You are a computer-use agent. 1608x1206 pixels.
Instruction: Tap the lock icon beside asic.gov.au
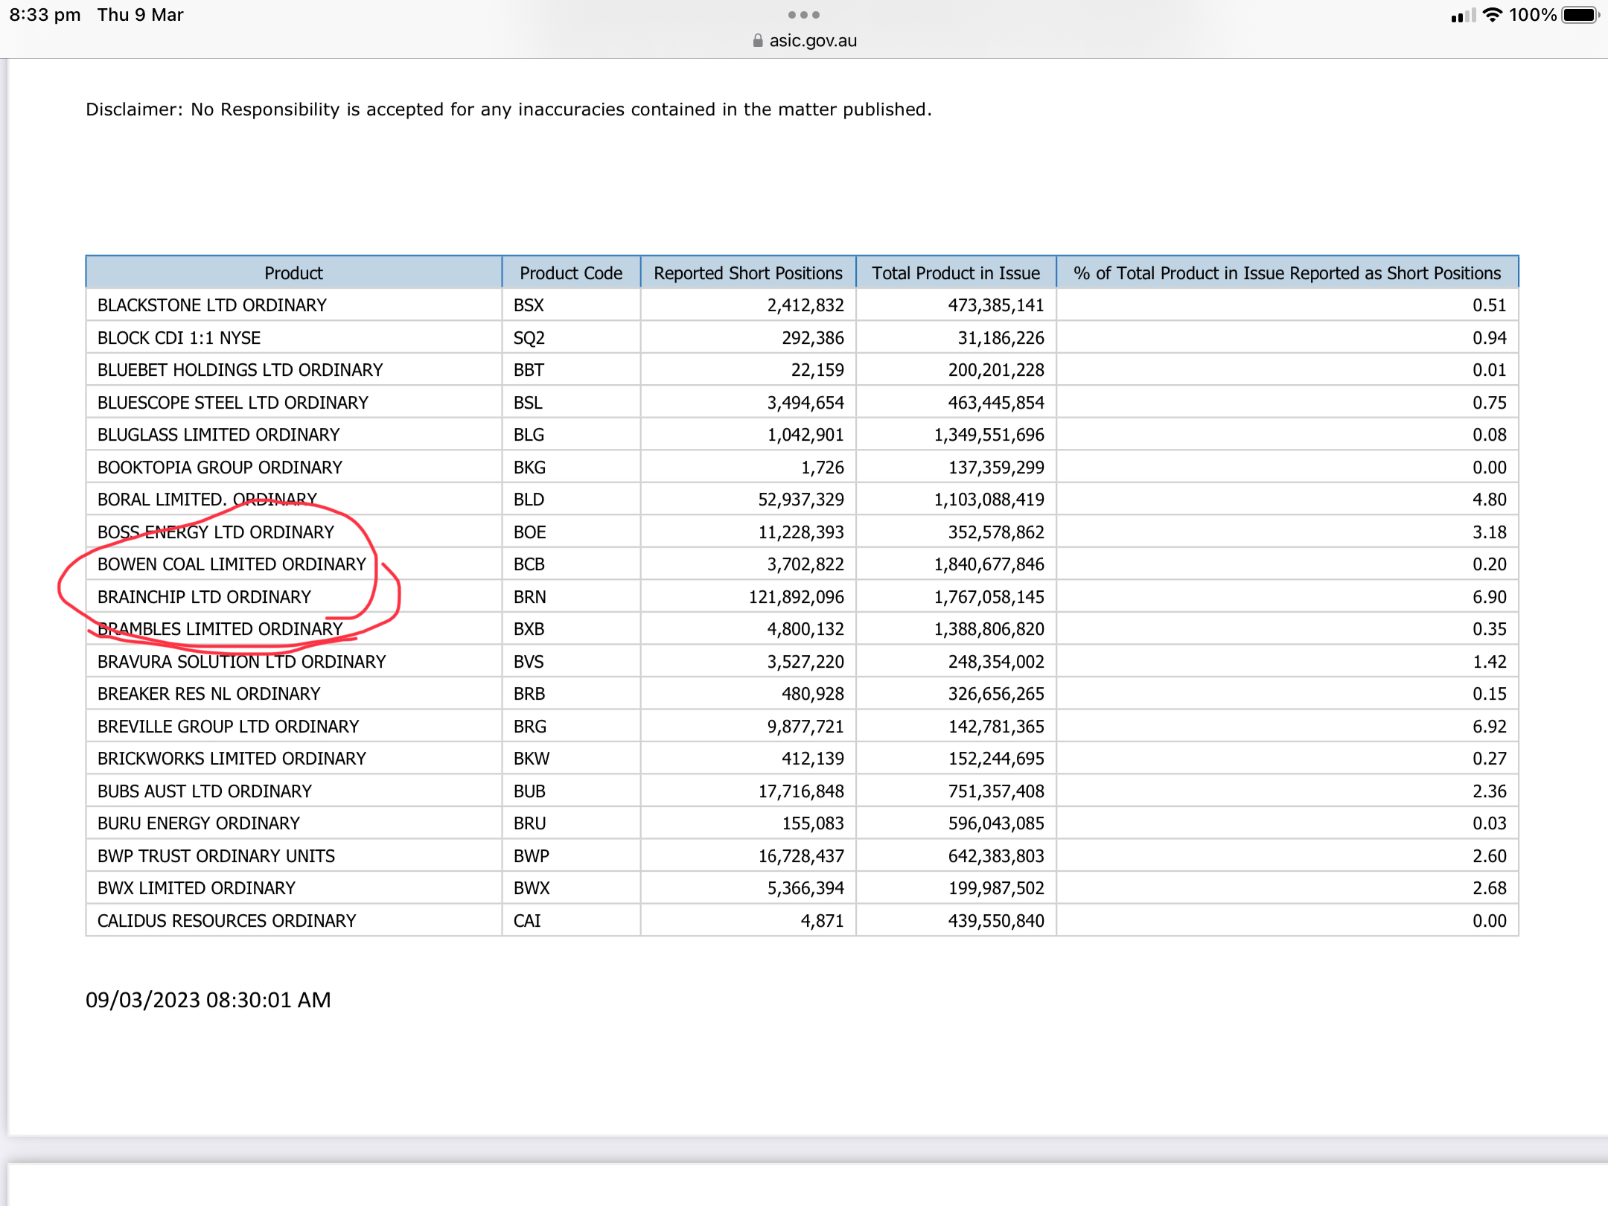(758, 40)
